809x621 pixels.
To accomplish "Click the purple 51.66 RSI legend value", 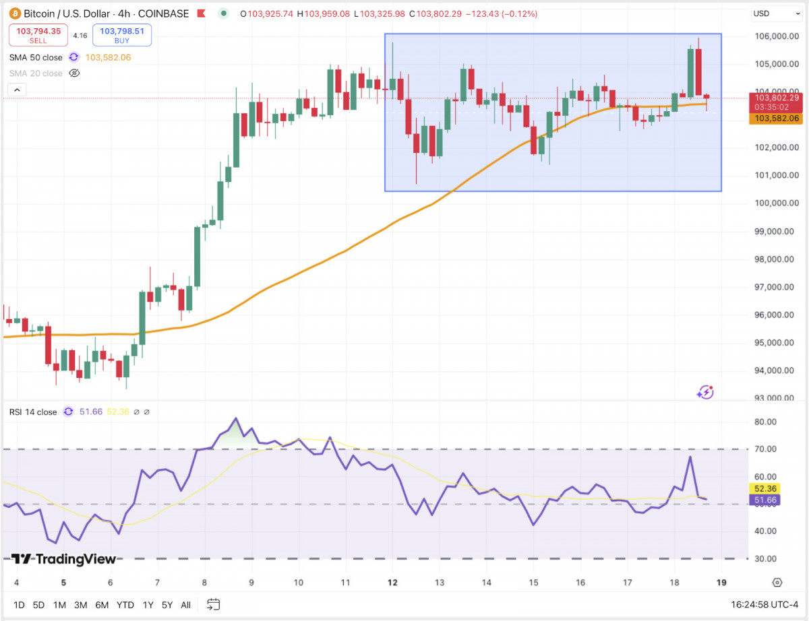I will (x=92, y=412).
